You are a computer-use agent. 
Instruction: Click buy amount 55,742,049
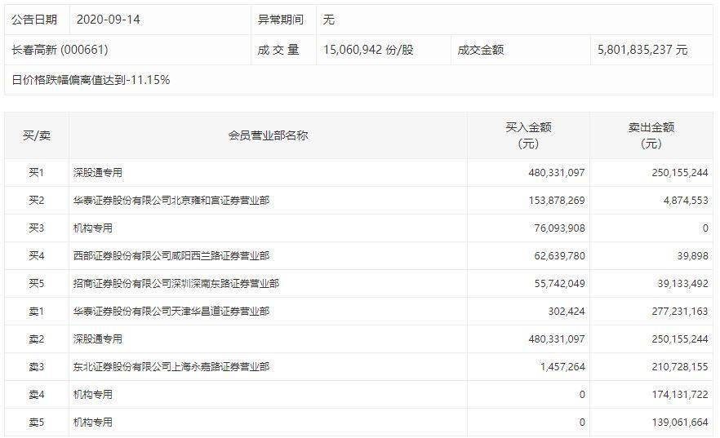pos(559,284)
